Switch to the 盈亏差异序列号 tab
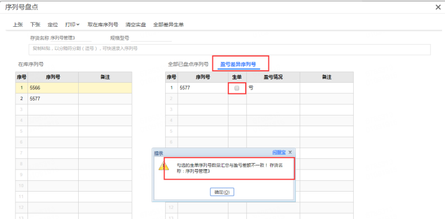This screenshot has height=219, width=445. pyautogui.click(x=238, y=64)
